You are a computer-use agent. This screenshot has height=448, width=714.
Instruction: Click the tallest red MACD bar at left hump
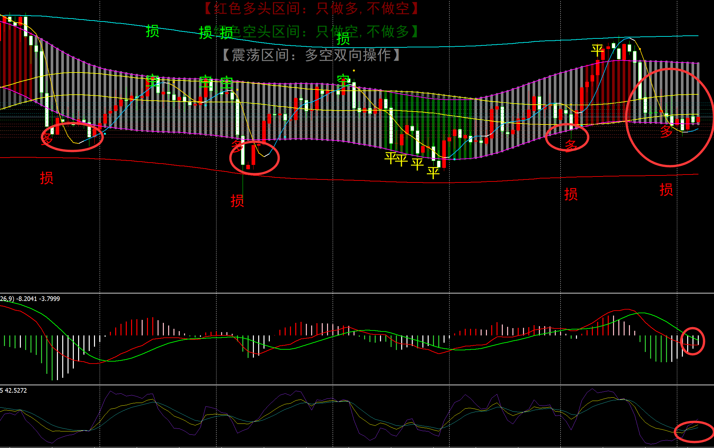point(153,326)
